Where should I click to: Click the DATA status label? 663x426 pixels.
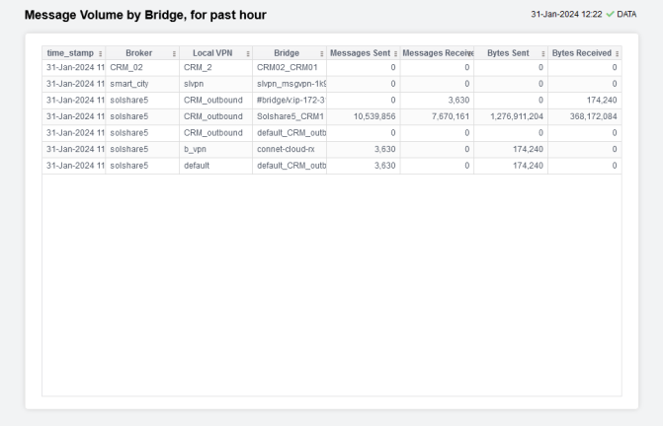626,15
